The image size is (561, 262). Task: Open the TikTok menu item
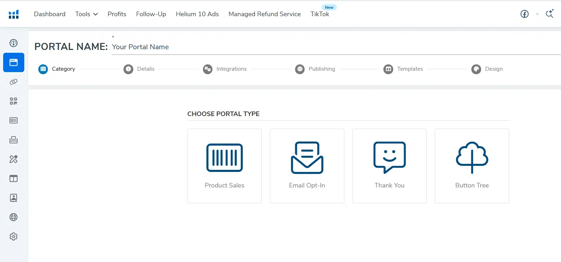pyautogui.click(x=320, y=14)
